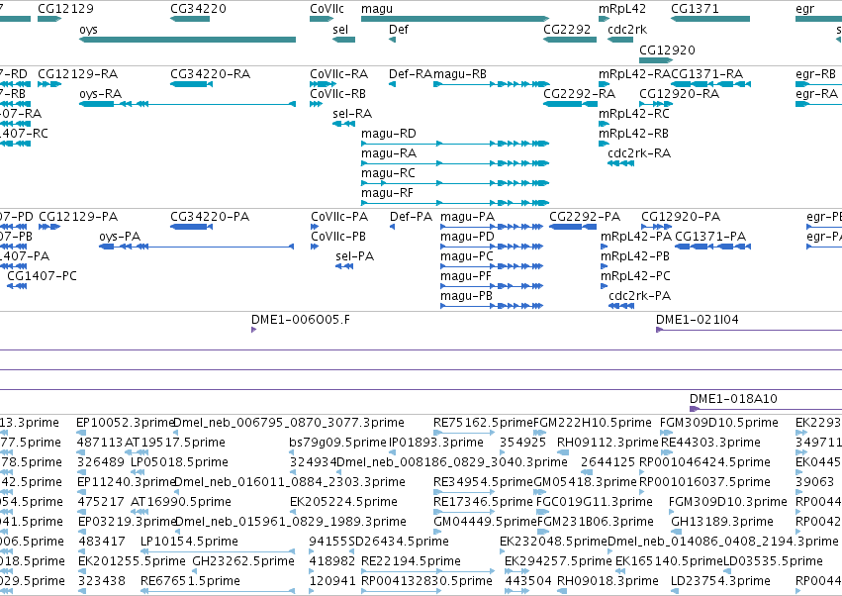
Task: Select the magu-PF protein label
Action: point(466,276)
